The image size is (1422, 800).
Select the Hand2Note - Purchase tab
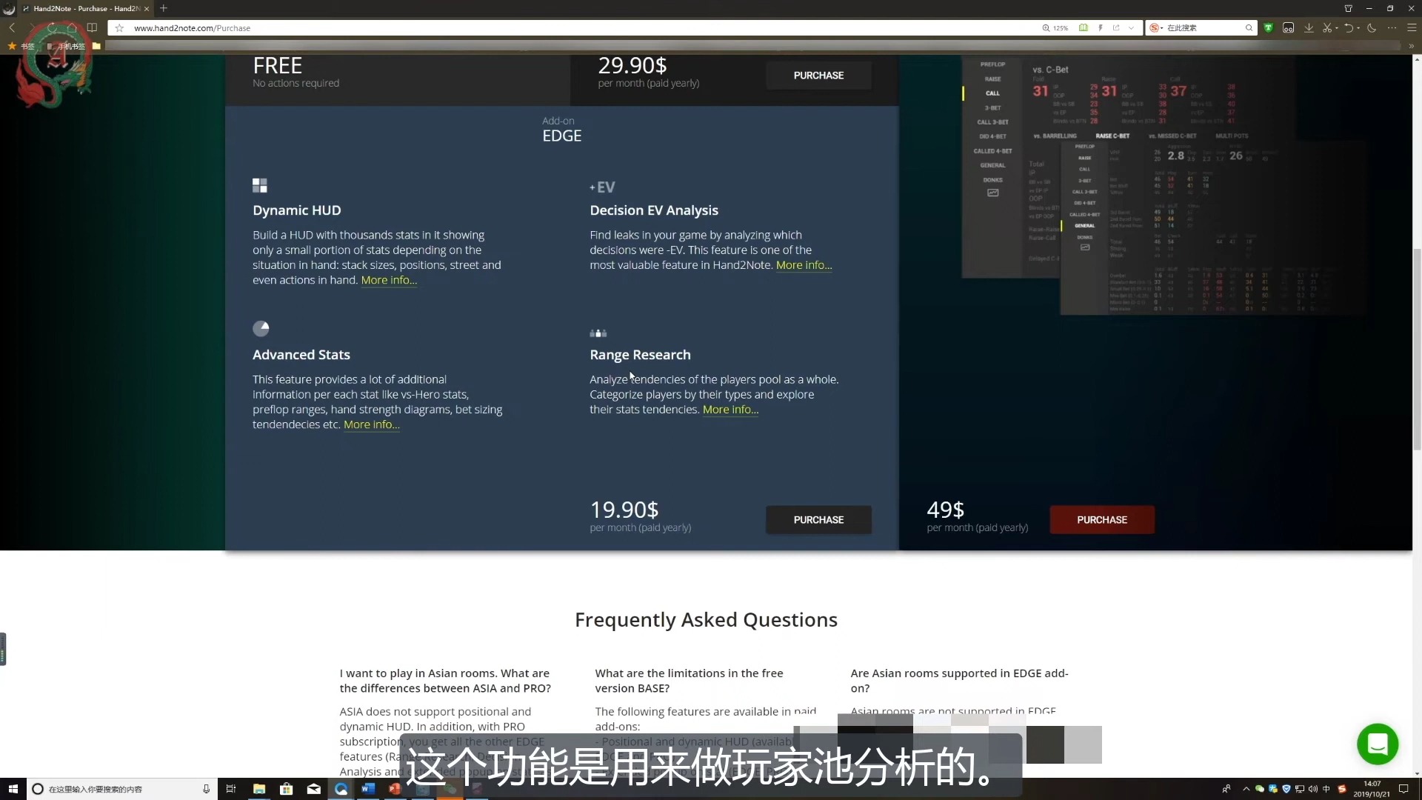click(85, 9)
